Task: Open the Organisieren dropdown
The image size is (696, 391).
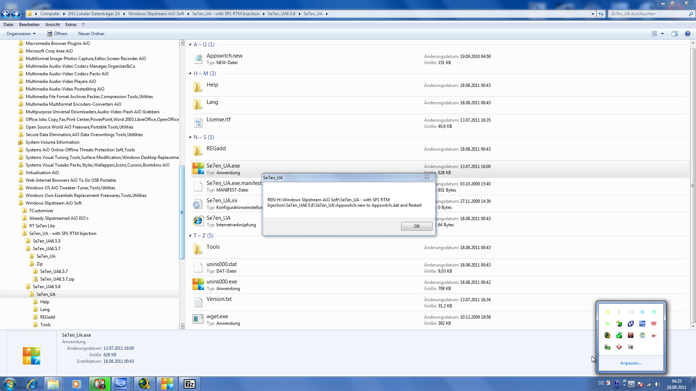Action: pos(21,34)
